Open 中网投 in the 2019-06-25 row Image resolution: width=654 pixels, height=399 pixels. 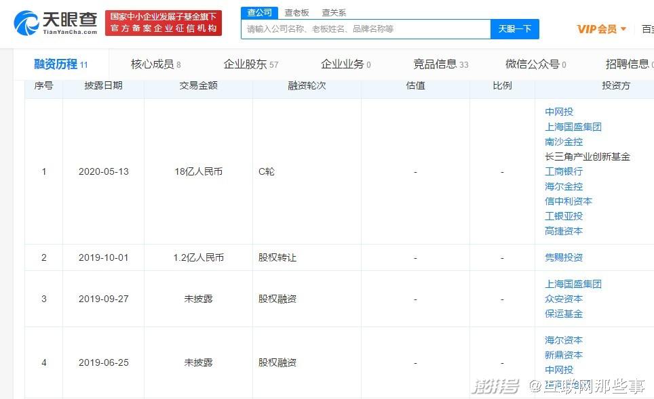[x=559, y=370]
